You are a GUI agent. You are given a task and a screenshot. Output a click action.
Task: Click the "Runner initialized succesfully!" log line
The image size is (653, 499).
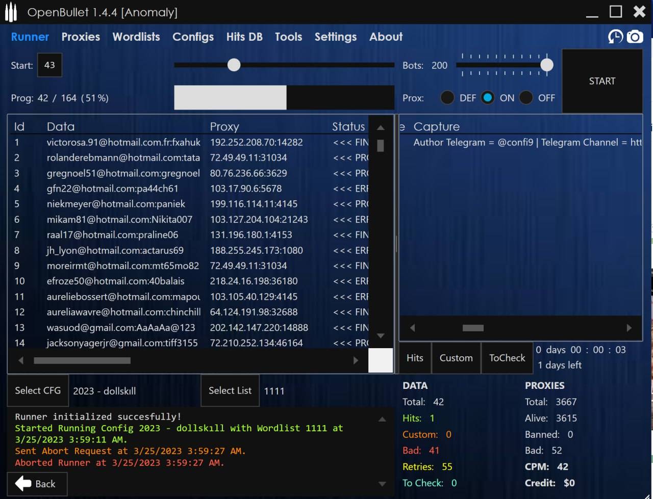coord(98,416)
